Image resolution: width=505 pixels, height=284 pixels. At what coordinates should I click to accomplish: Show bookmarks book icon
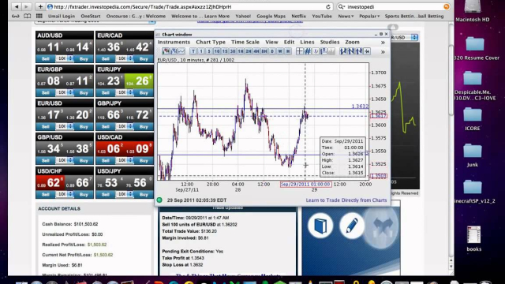(28, 16)
